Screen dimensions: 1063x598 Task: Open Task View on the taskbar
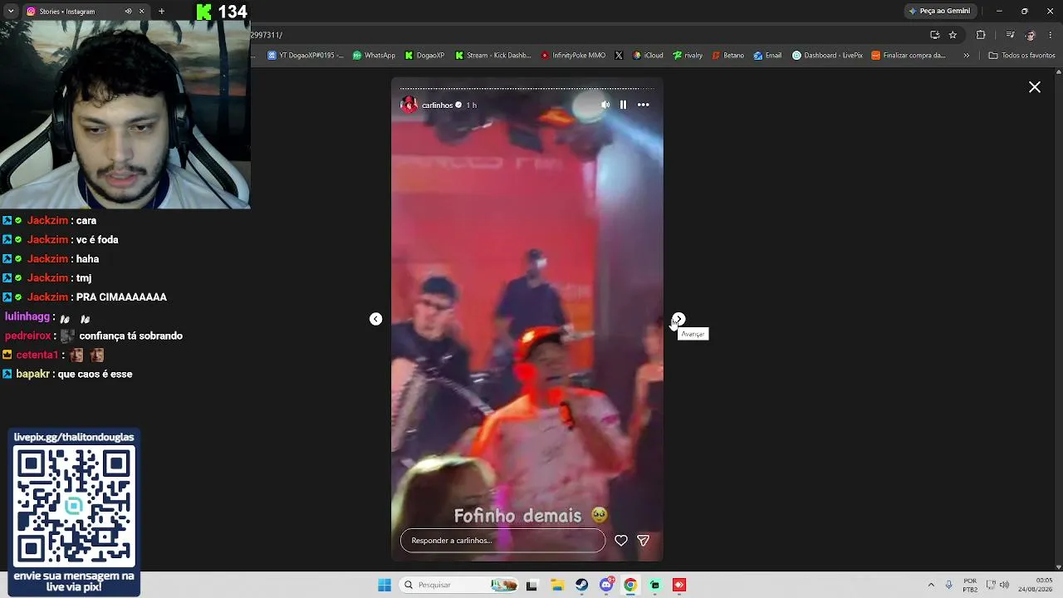531,585
